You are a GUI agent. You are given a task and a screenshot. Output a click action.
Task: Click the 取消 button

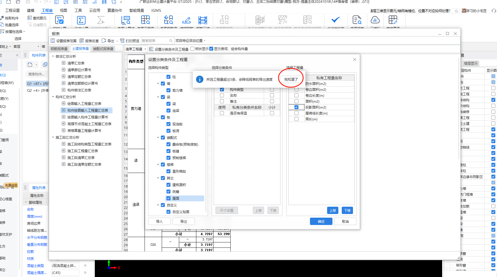pyautogui.click(x=345, y=222)
